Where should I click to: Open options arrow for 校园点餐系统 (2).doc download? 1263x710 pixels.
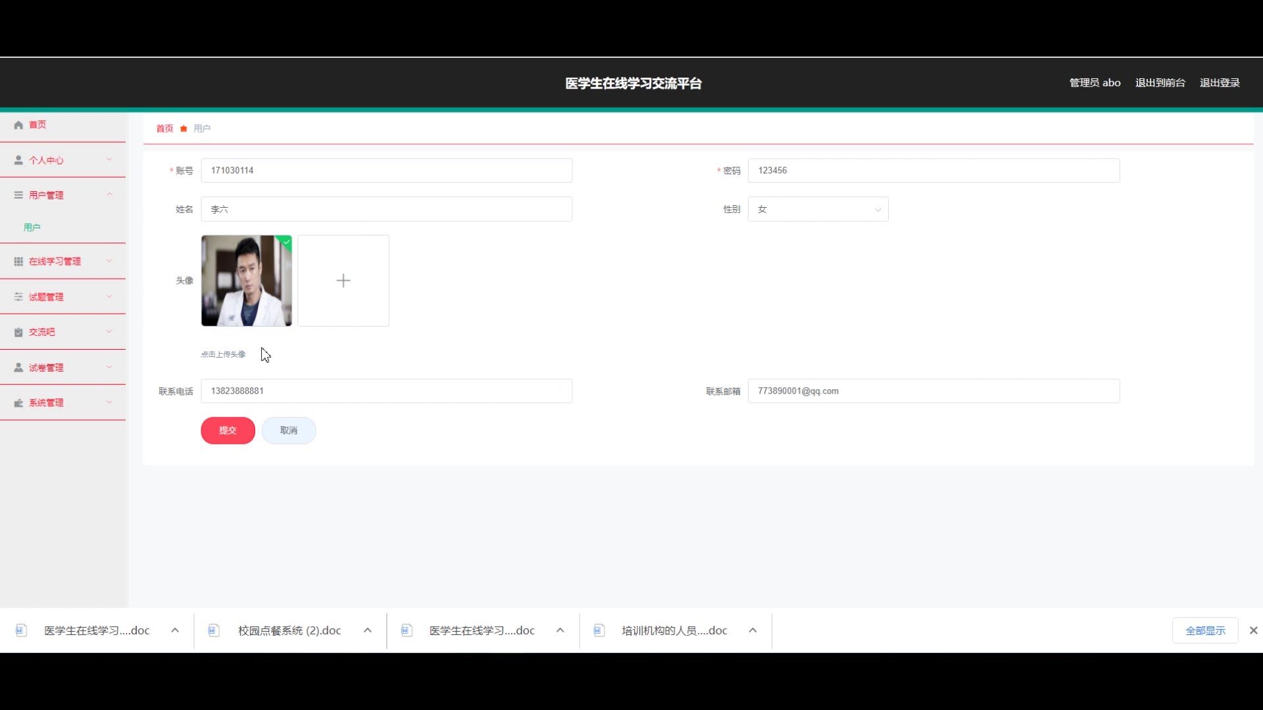pos(368,630)
